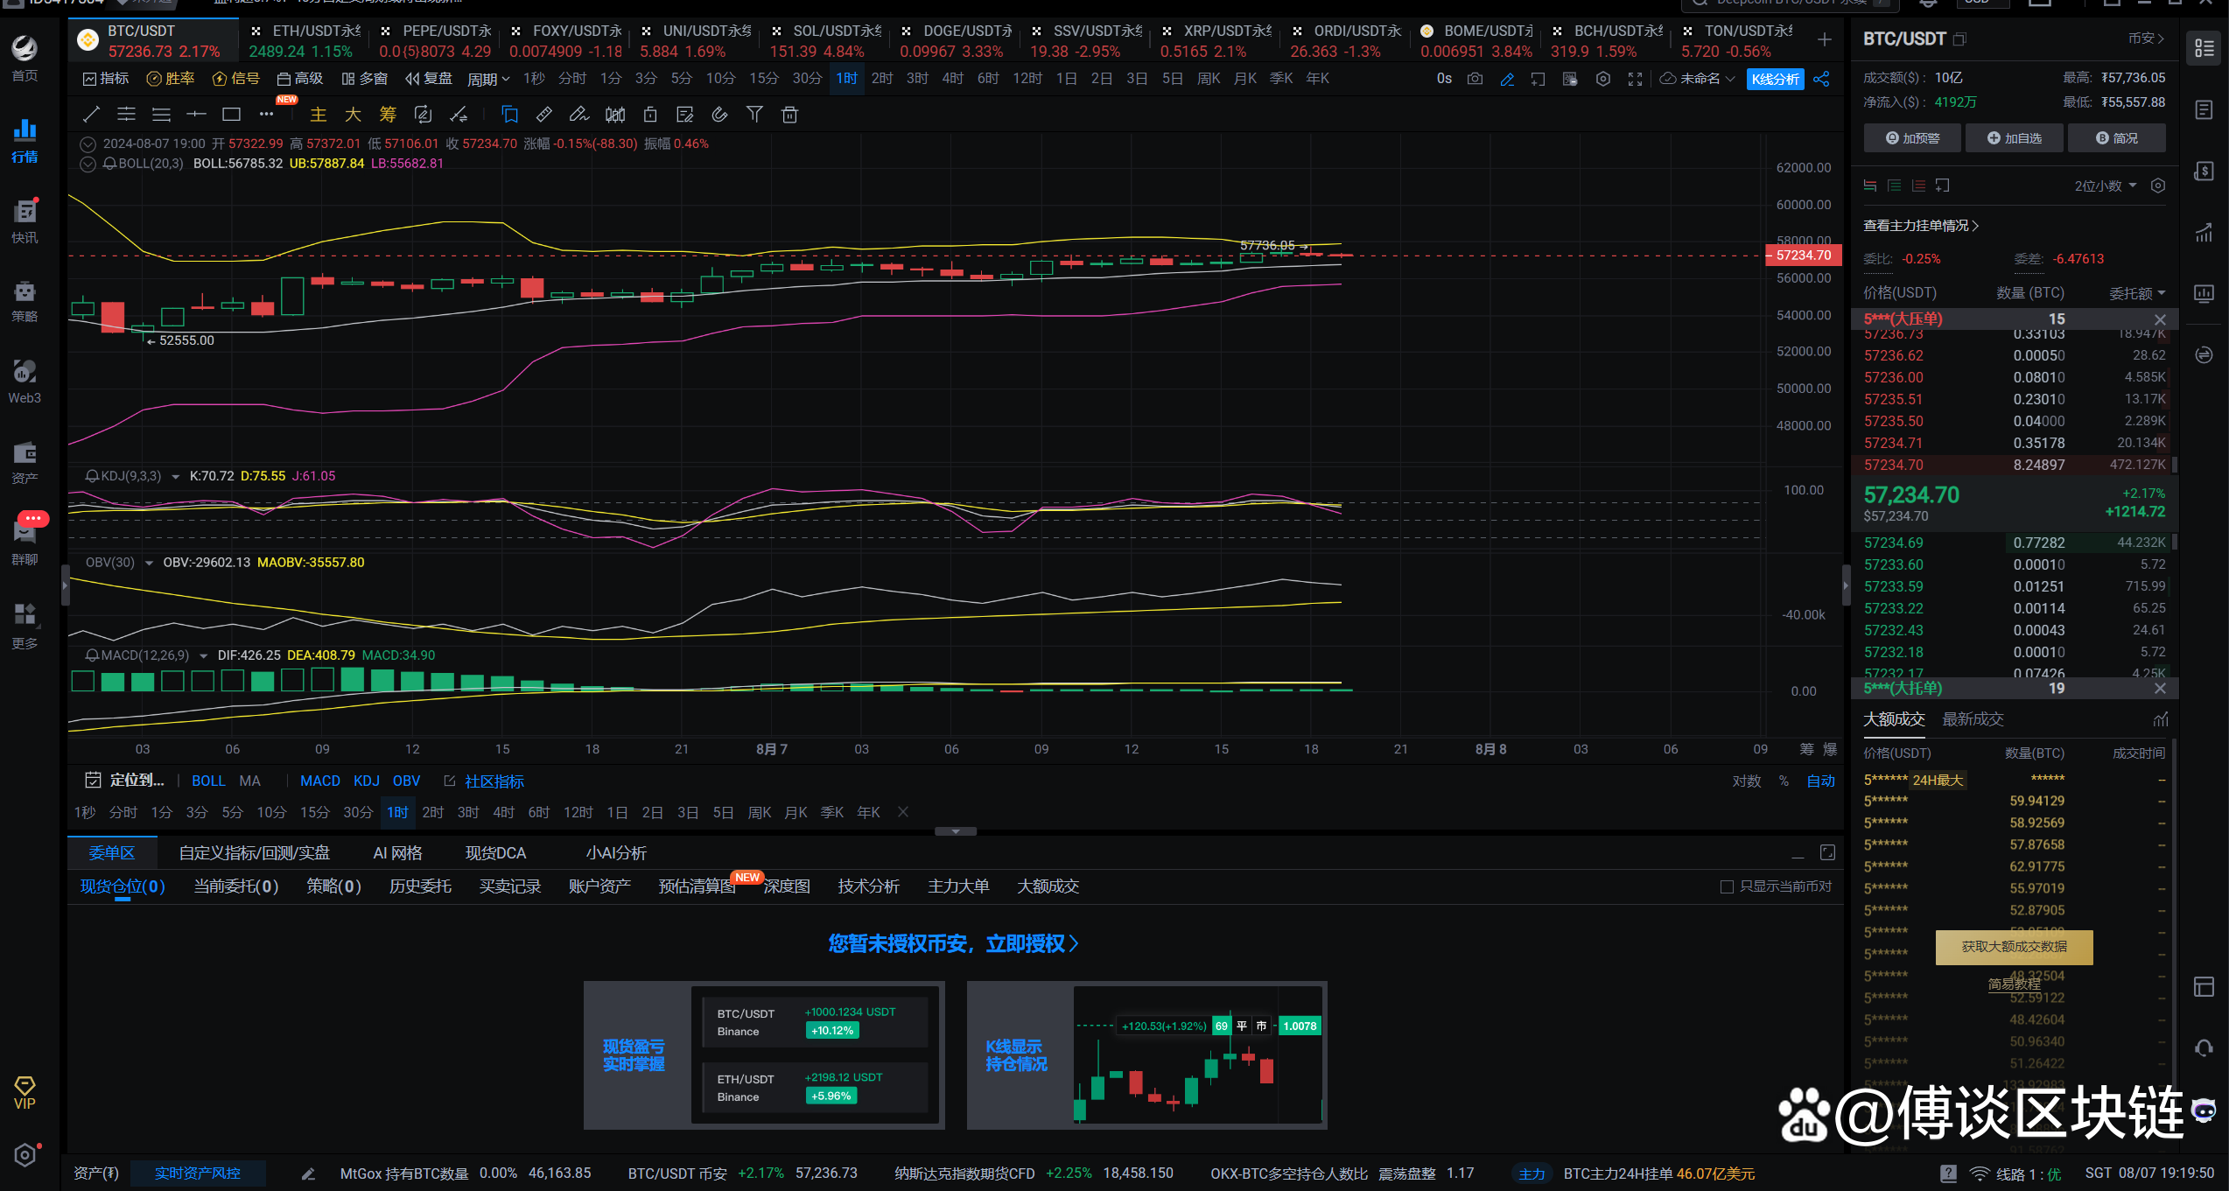The image size is (2229, 1191).
Task: Show only buy orders in order book
Action: 1894,186
